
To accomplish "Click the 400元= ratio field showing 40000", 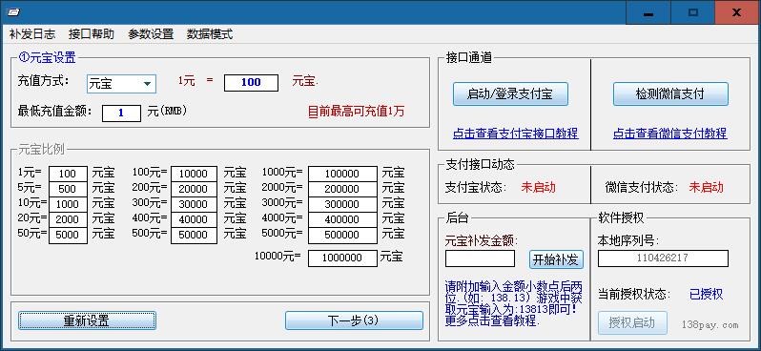I will (195, 219).
